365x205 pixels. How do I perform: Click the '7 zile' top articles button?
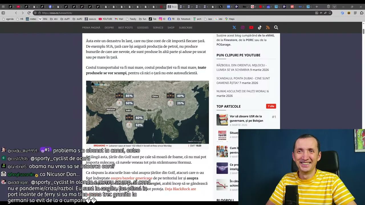[x=271, y=106]
